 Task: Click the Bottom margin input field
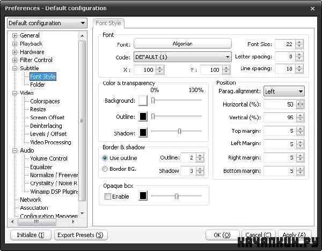(x=280, y=171)
